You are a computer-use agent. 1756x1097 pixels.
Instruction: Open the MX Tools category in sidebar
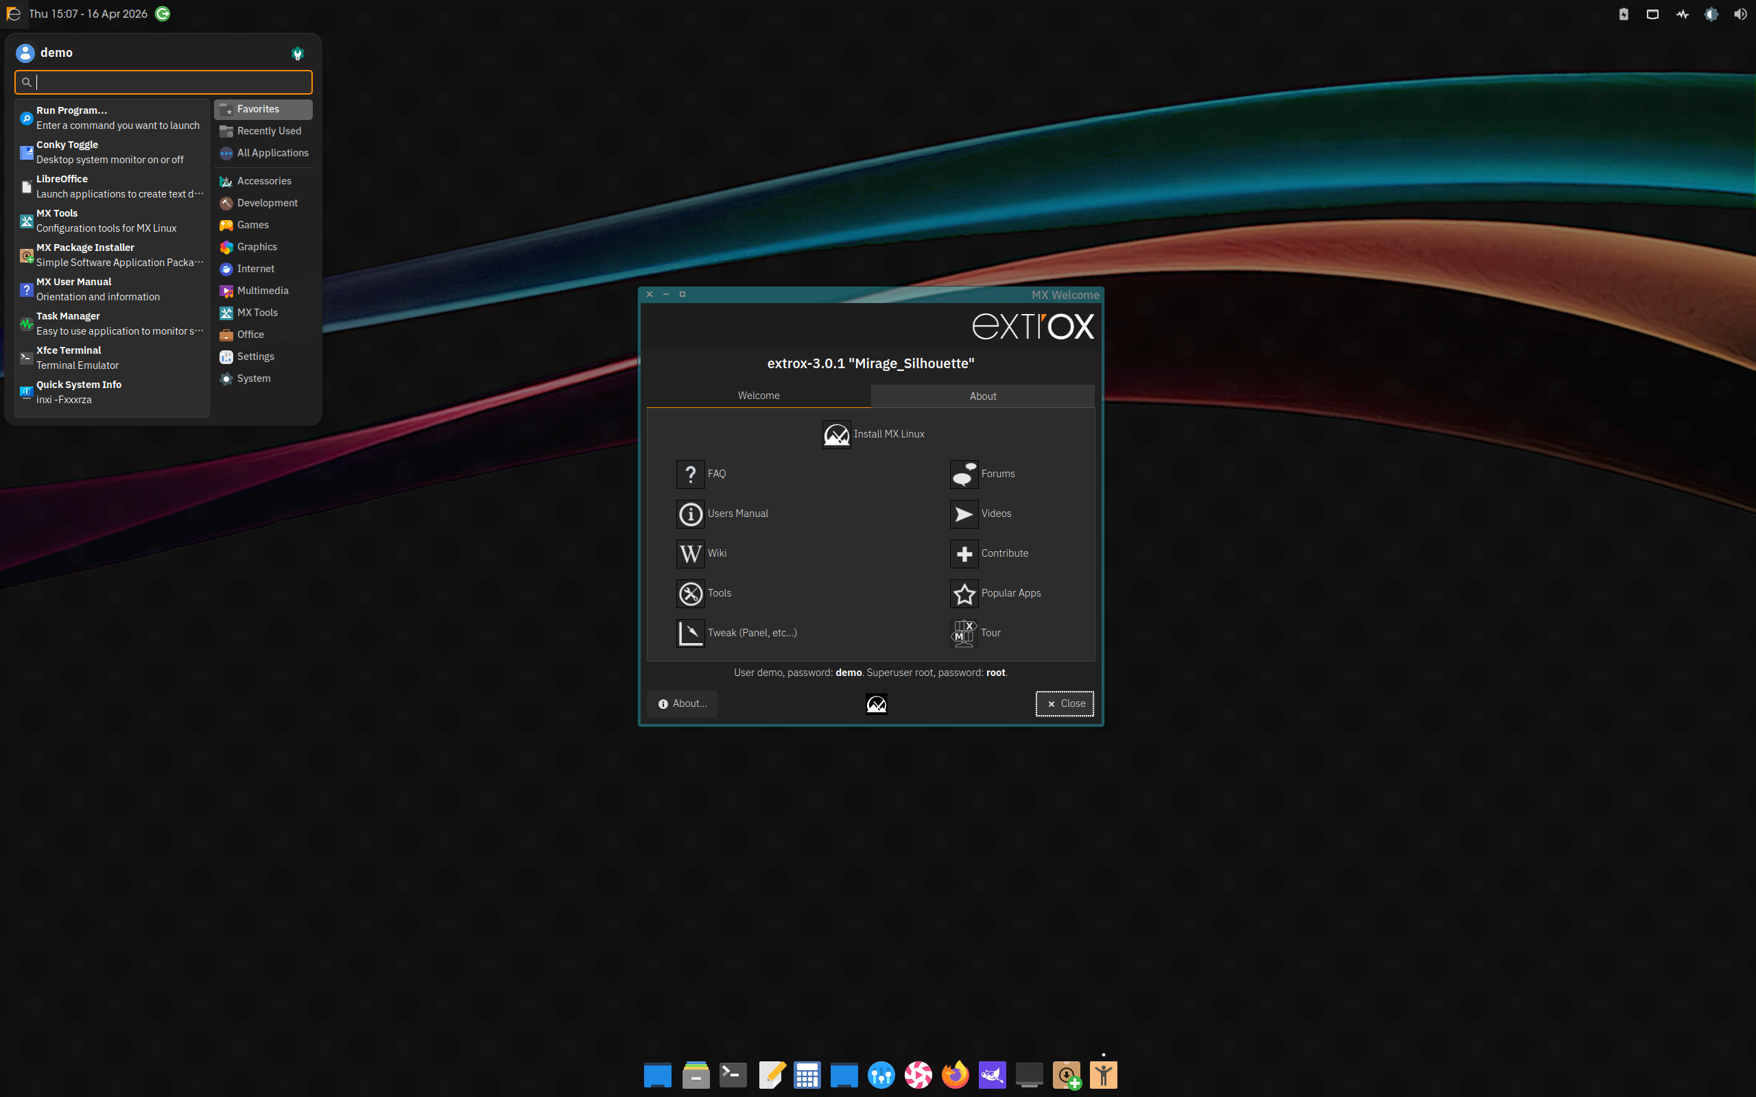(263, 313)
